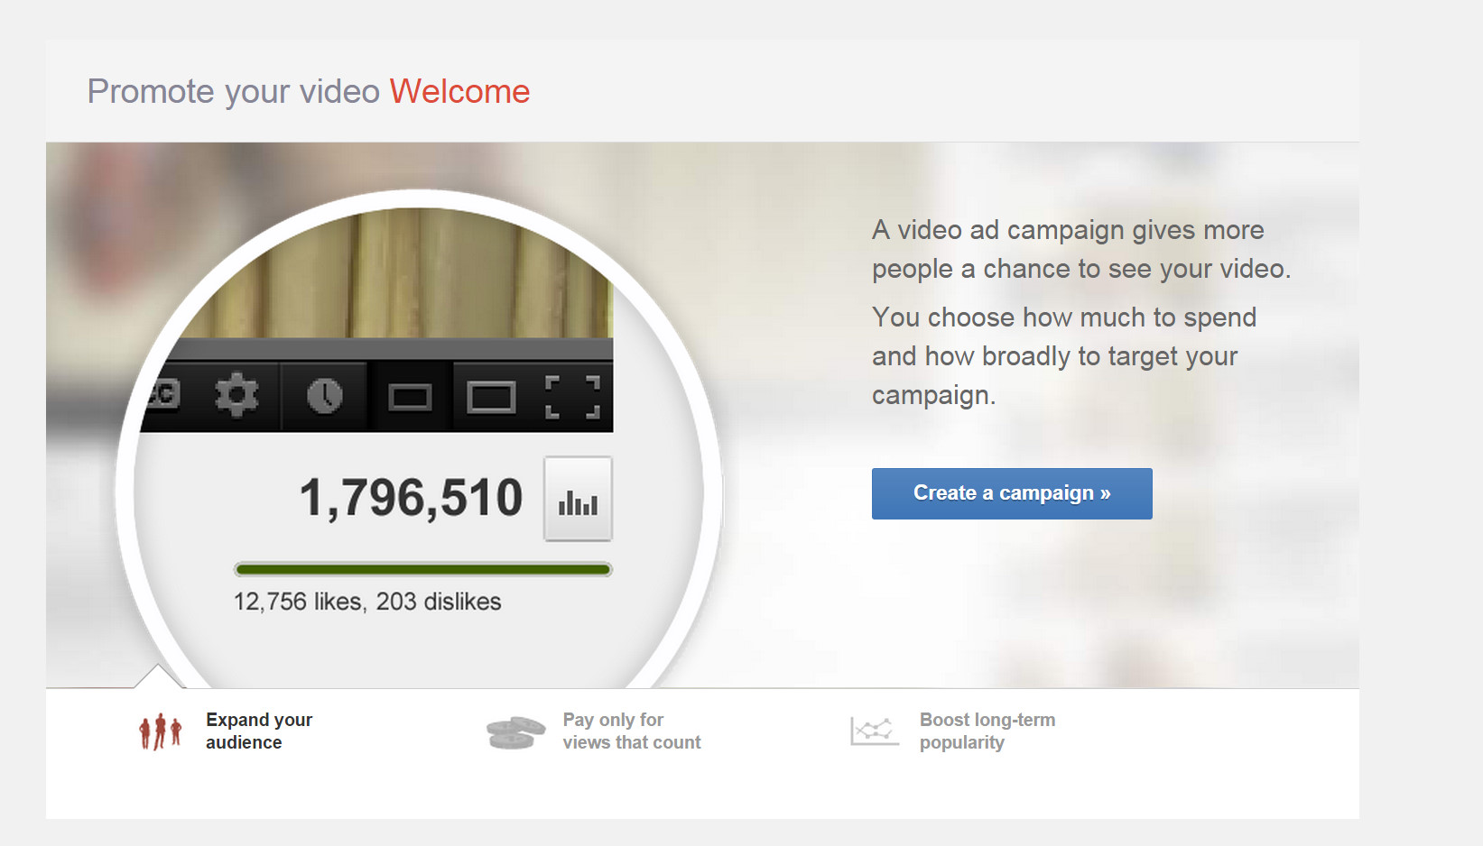Click the video statistics bar chart button
The width and height of the screenshot is (1483, 846).
pos(578,499)
